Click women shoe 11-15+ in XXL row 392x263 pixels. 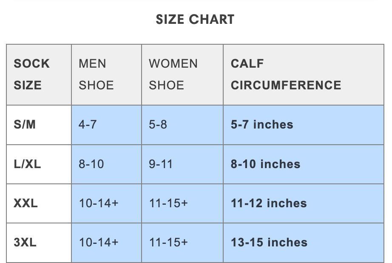(168, 203)
